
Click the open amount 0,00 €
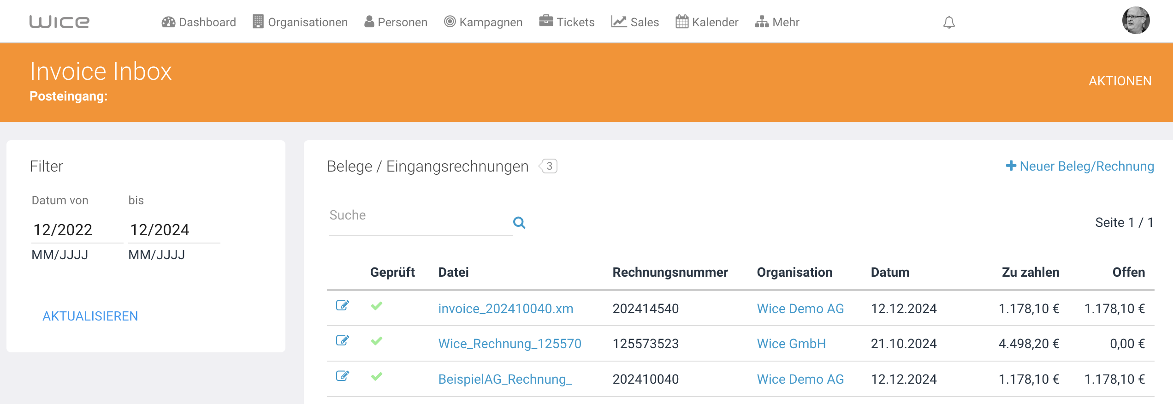point(1127,344)
